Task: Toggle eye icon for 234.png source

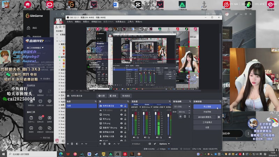Action: point(121,114)
